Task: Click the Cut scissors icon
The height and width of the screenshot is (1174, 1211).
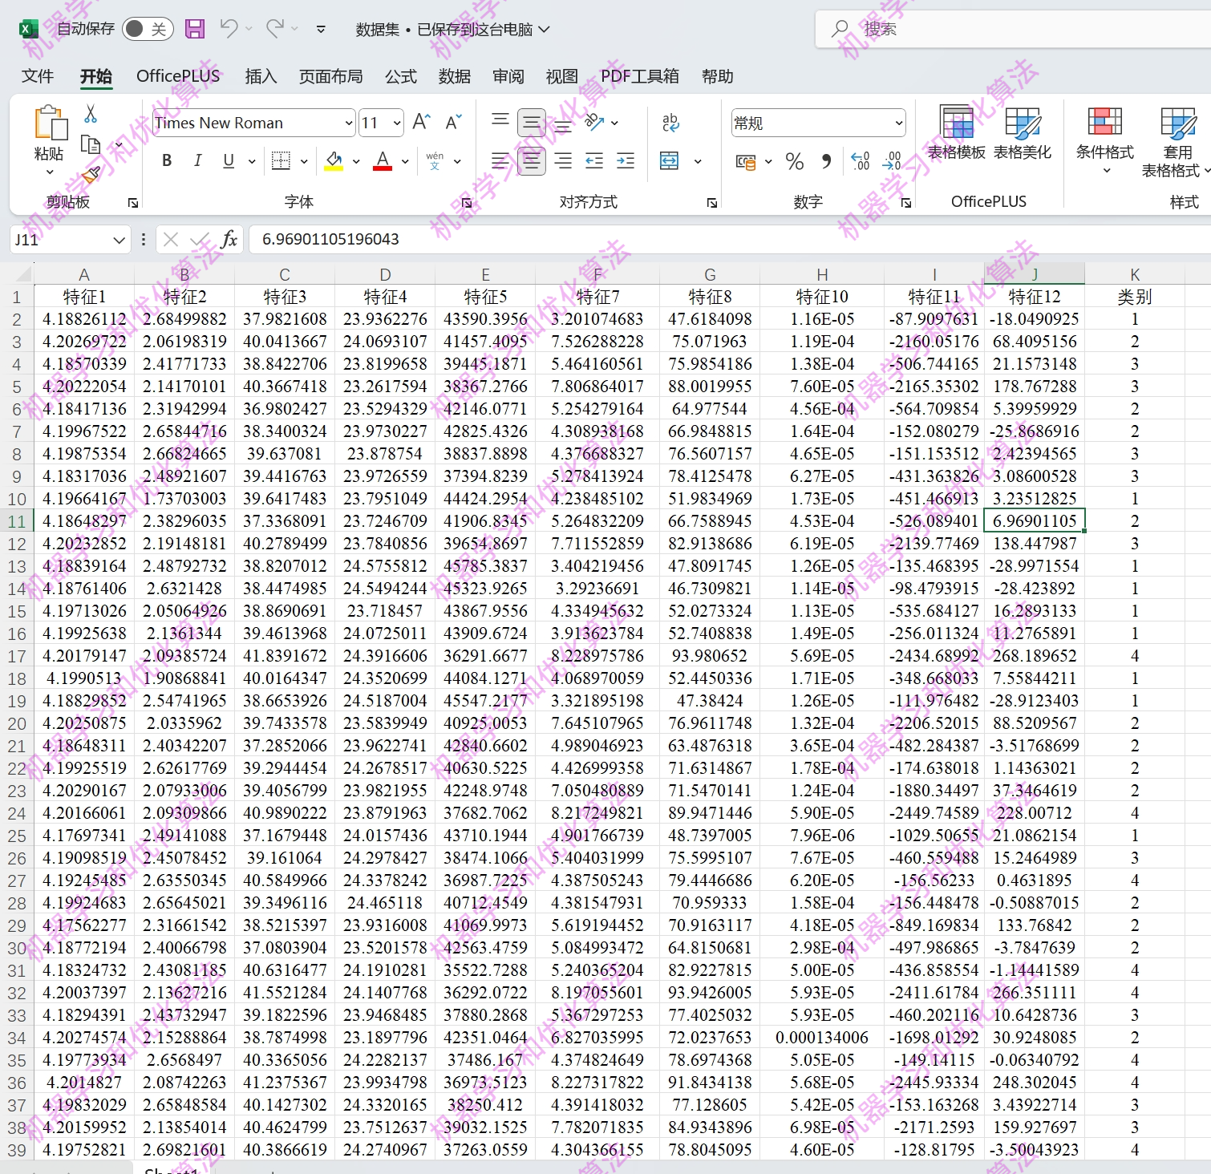Action: 91,114
